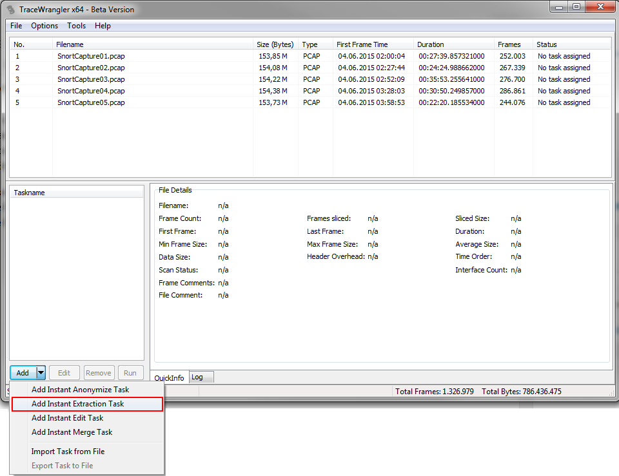Click first frame time 04.06.2015 02:52:09
Viewport: 619px width, 476px height.
click(x=371, y=79)
